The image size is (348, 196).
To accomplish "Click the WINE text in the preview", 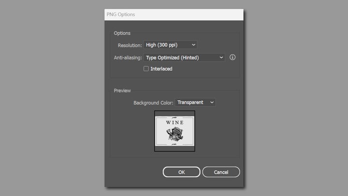I will click(174, 123).
